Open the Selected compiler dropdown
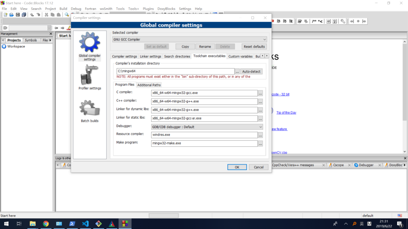The height and width of the screenshot is (229, 408). point(190,39)
